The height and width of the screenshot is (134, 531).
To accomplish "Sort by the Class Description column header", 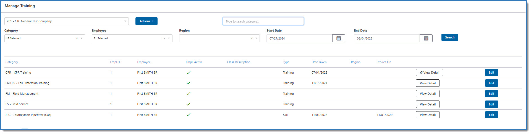I will click(x=239, y=62).
